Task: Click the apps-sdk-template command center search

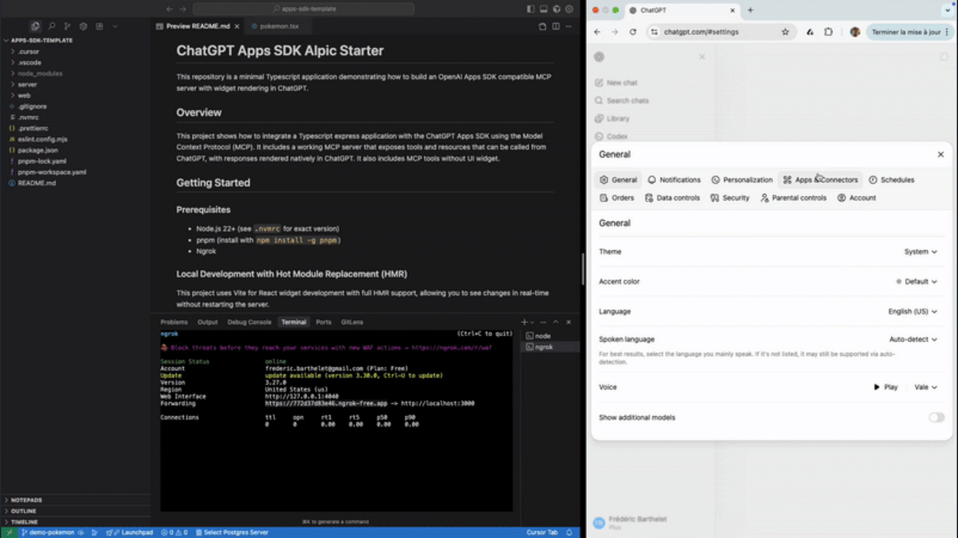Action: click(x=303, y=9)
